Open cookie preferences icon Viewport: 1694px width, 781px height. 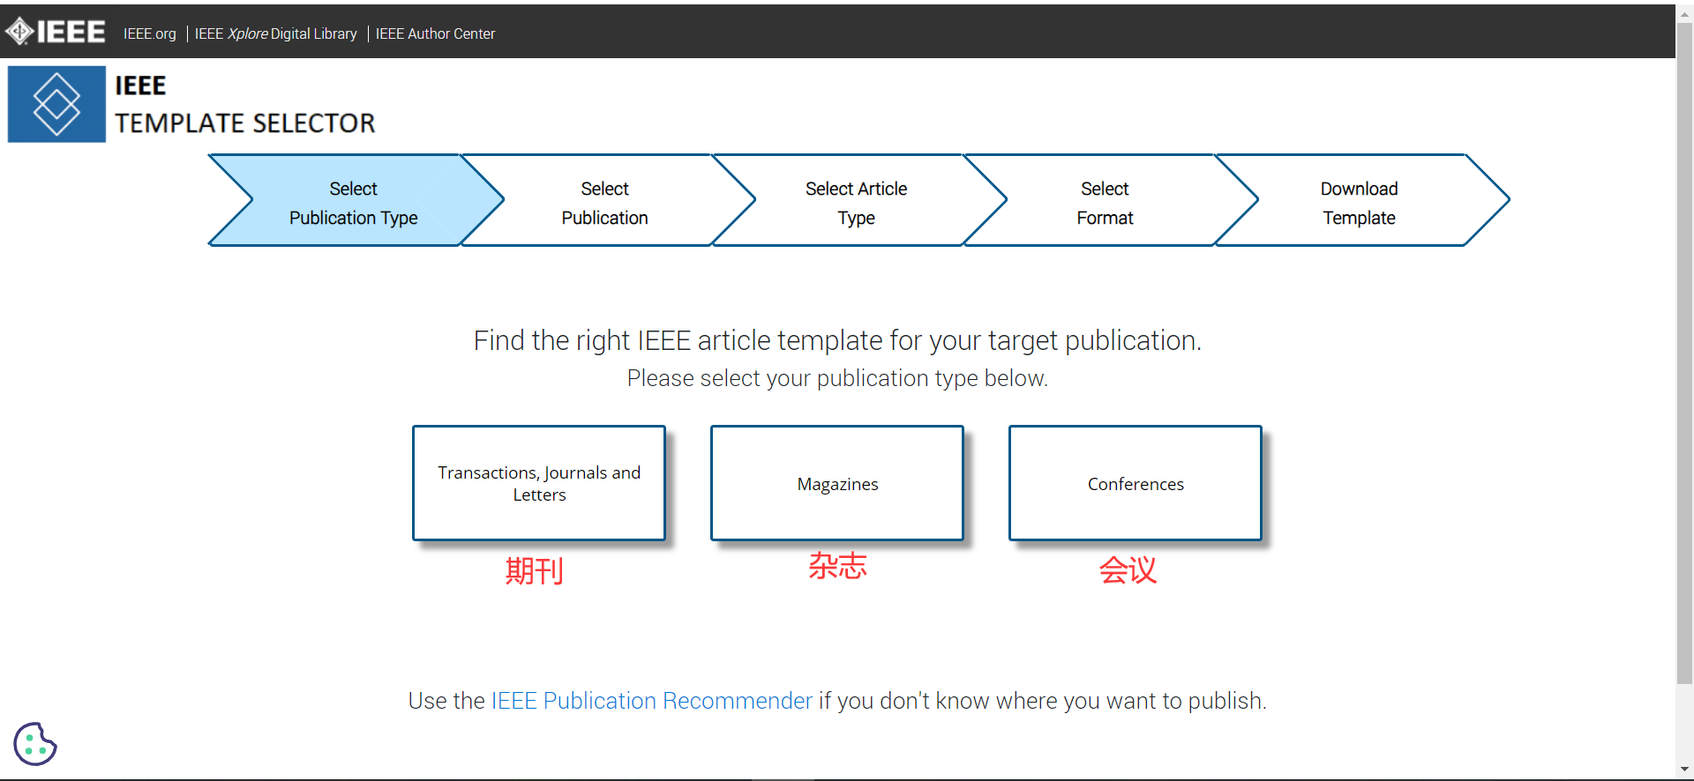tap(35, 744)
